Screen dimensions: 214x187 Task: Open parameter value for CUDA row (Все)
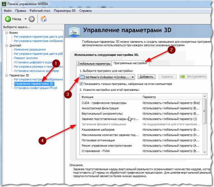pyautogui.click(x=171, y=103)
